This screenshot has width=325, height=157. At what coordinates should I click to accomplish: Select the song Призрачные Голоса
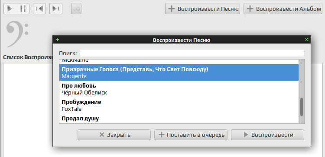tap(179, 72)
